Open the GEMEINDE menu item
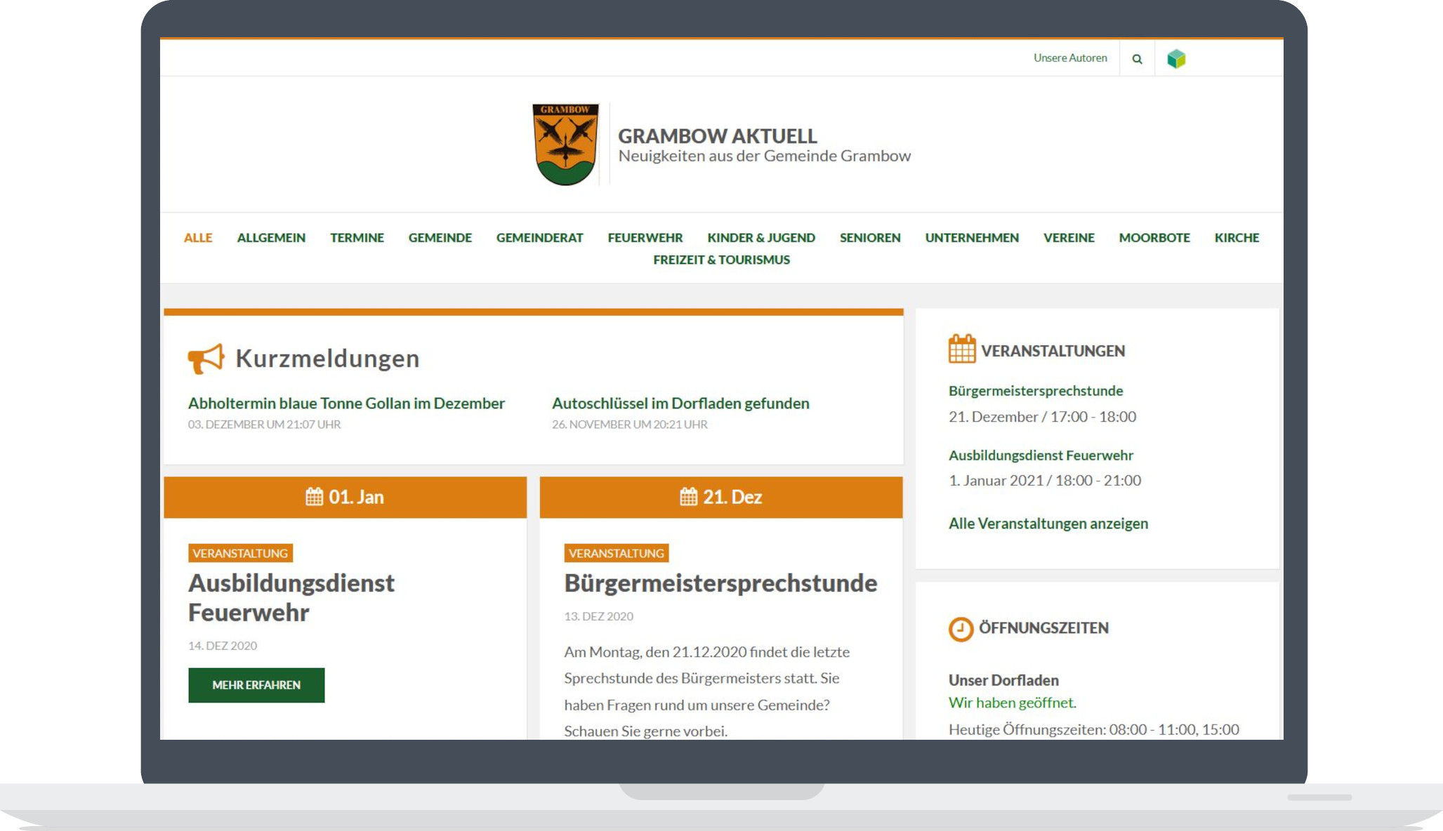Image resolution: width=1443 pixels, height=831 pixels. (440, 238)
